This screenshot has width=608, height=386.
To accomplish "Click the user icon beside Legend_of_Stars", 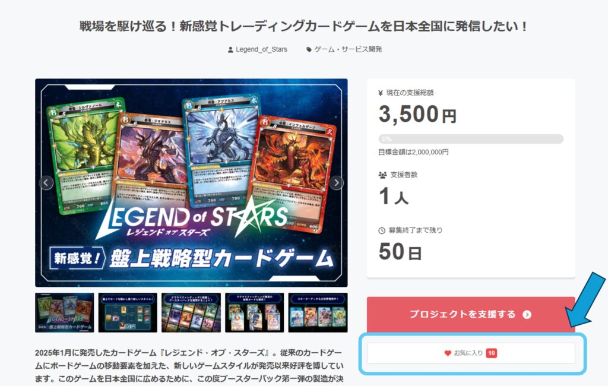I will click(x=230, y=50).
